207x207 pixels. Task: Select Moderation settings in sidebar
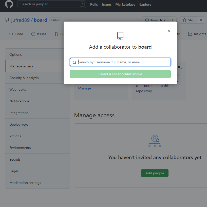tap(37, 183)
